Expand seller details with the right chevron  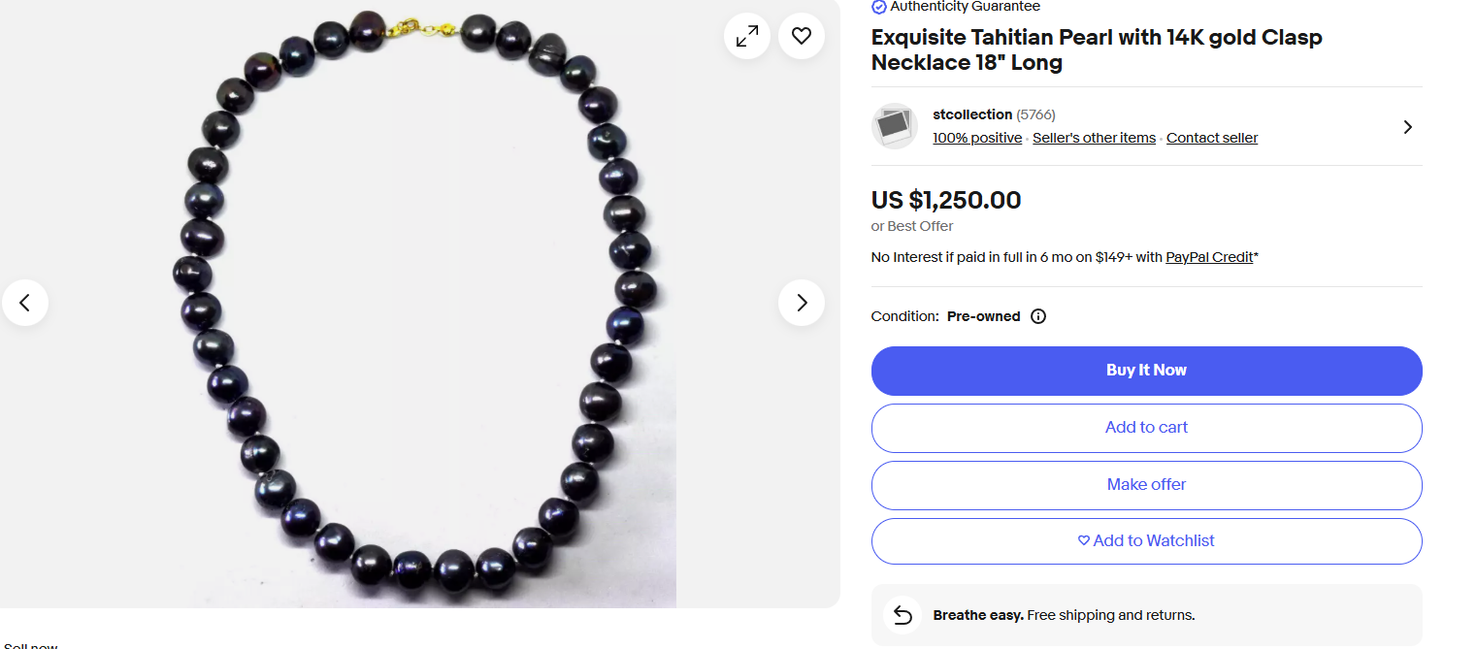(1407, 127)
